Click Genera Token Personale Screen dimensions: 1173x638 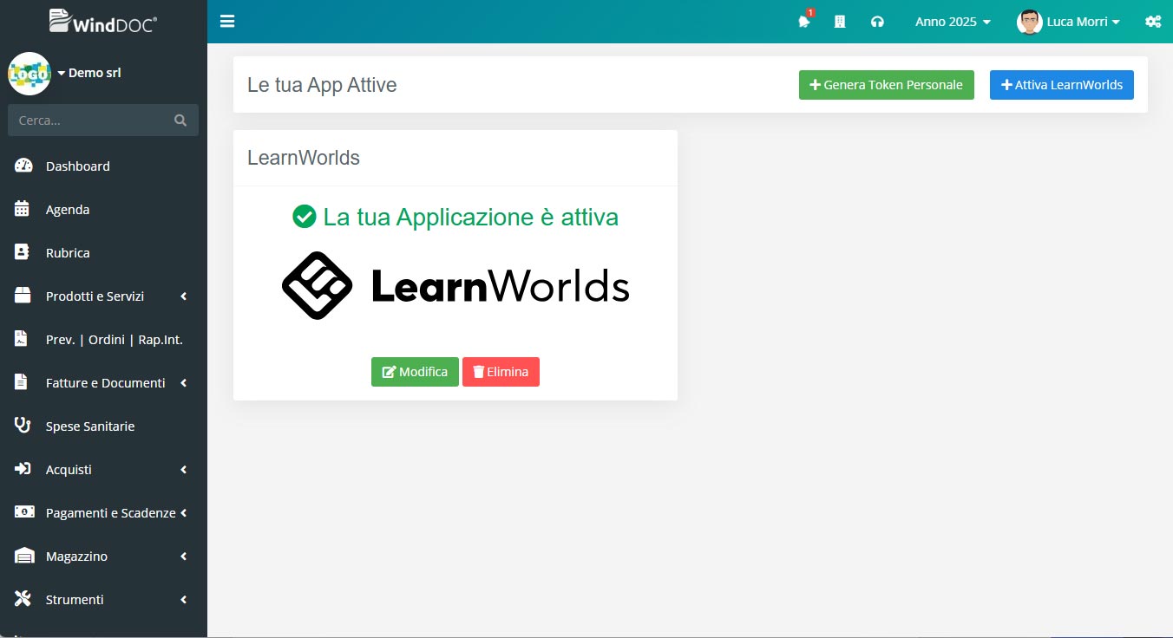pos(886,84)
